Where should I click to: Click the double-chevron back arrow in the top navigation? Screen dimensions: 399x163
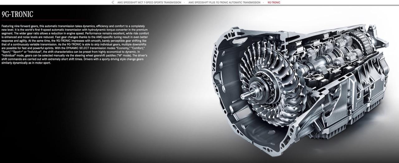pyautogui.click(x=113, y=2)
